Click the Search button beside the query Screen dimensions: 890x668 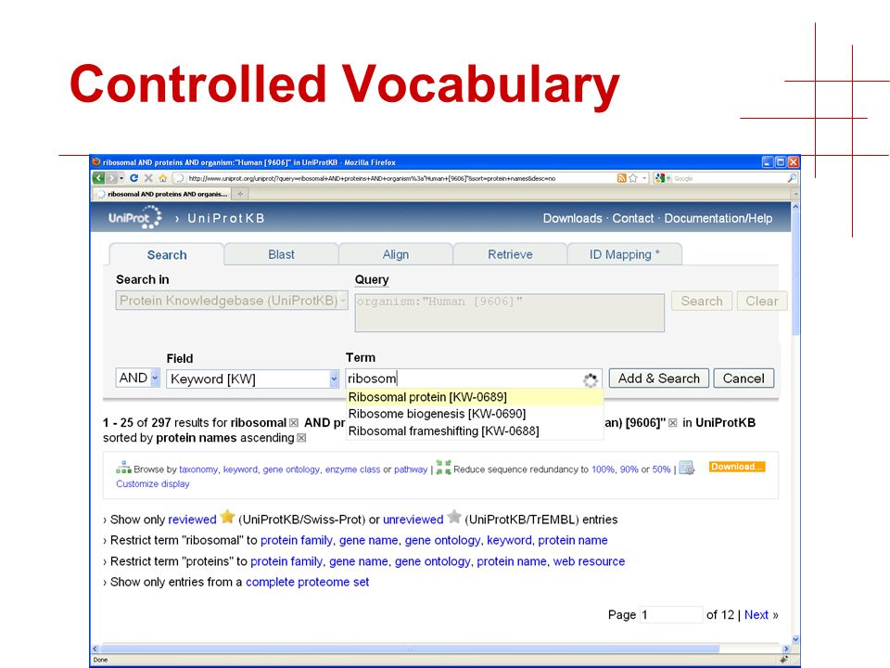point(702,301)
